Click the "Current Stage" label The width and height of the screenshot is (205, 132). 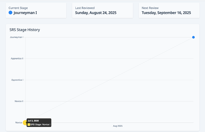pyautogui.click(x=18, y=8)
